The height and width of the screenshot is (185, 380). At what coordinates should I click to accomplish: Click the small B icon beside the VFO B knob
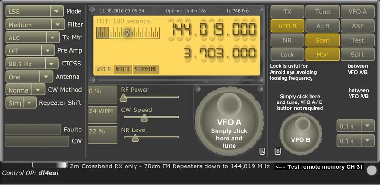278,152
